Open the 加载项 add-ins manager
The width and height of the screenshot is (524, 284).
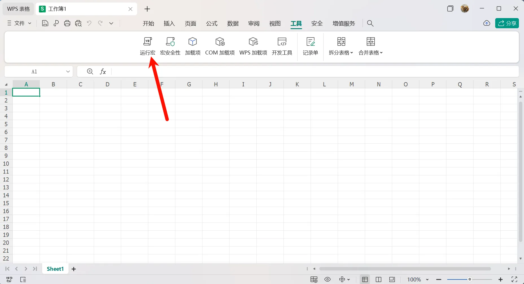coord(193,46)
